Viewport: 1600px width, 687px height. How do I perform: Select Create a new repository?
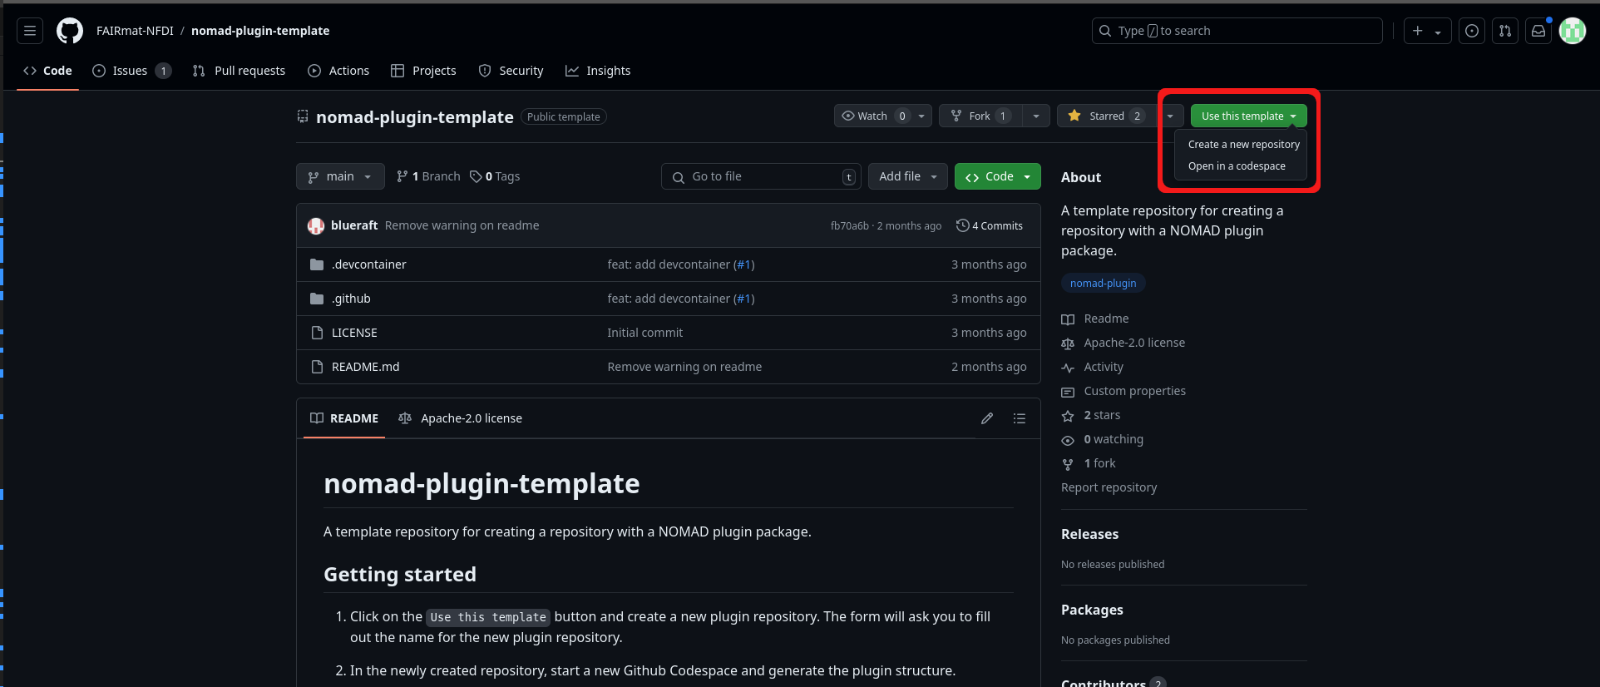1243,144
